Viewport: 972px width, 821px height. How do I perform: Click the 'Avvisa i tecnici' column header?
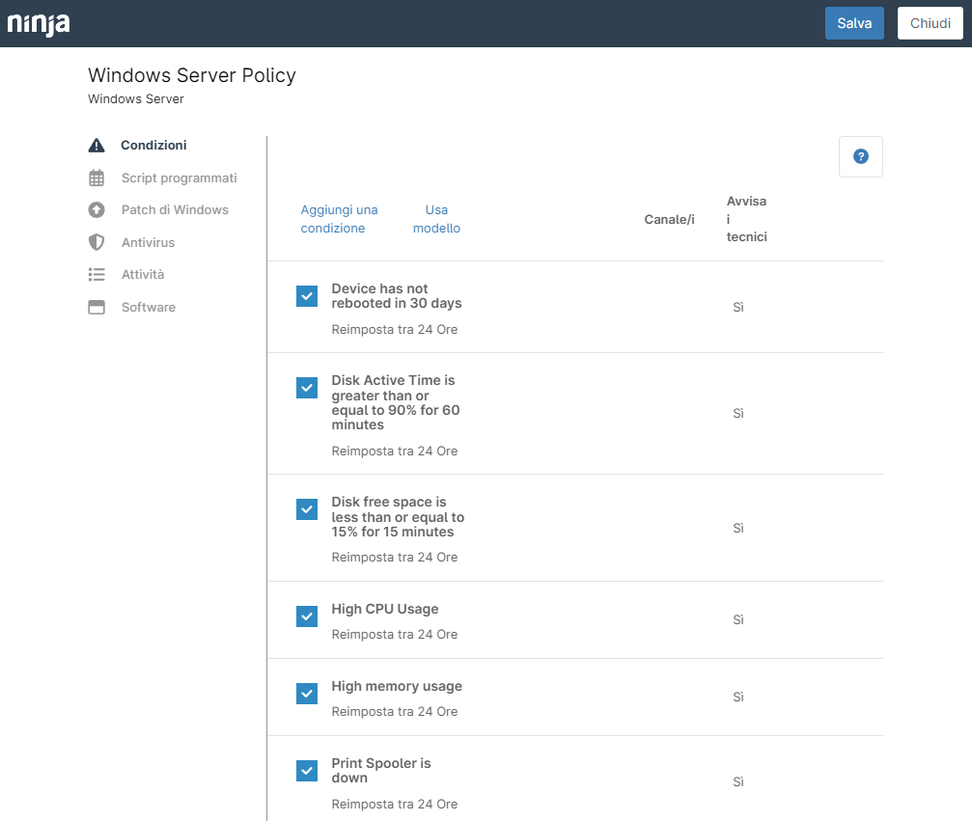point(746,219)
